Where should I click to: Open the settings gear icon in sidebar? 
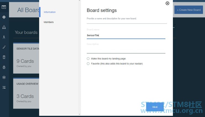click(4, 77)
